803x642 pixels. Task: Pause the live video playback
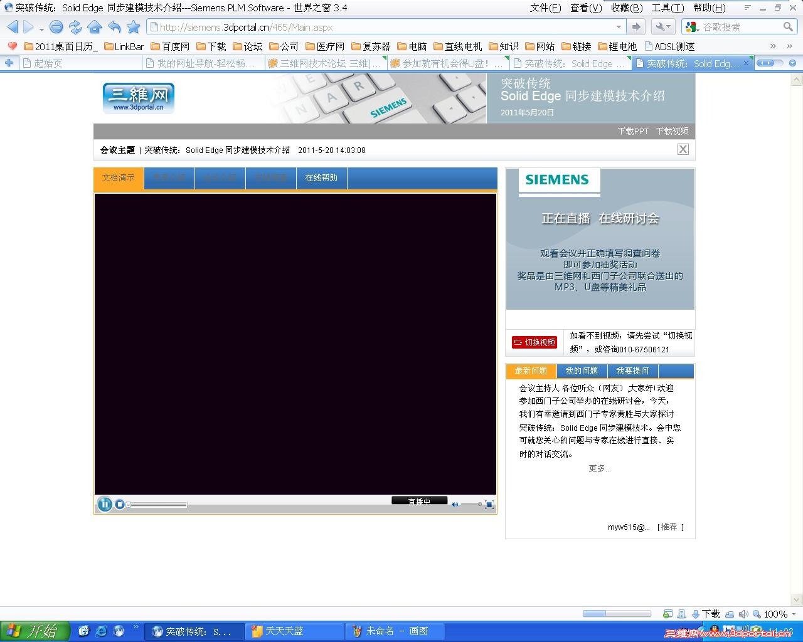click(104, 504)
